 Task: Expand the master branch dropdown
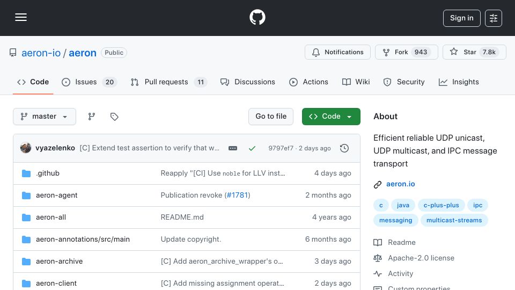click(45, 117)
